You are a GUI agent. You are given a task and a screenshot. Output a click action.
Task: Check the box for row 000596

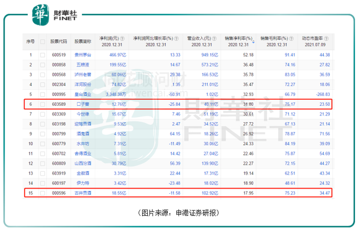click(x=42, y=193)
